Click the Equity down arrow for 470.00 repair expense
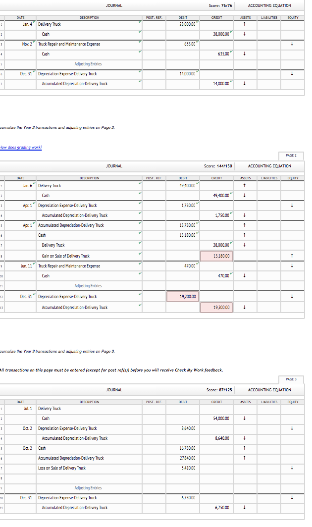 click(x=292, y=266)
